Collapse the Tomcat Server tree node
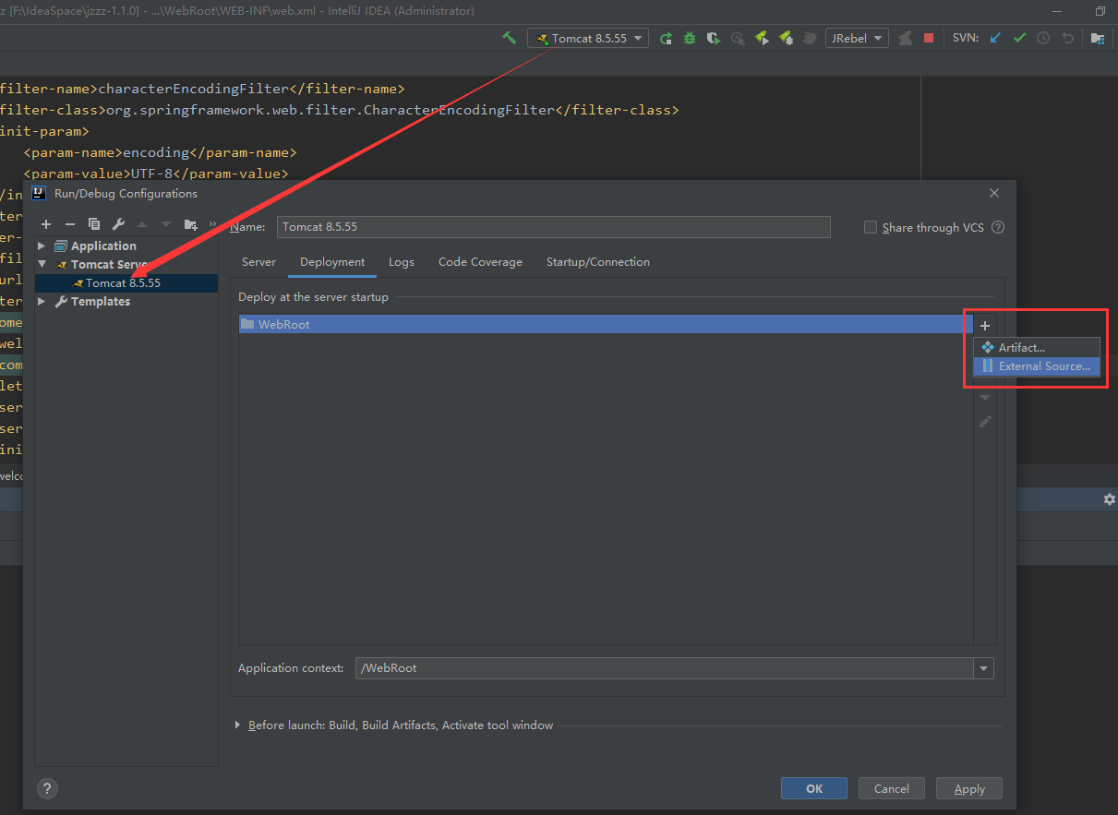 coord(42,264)
